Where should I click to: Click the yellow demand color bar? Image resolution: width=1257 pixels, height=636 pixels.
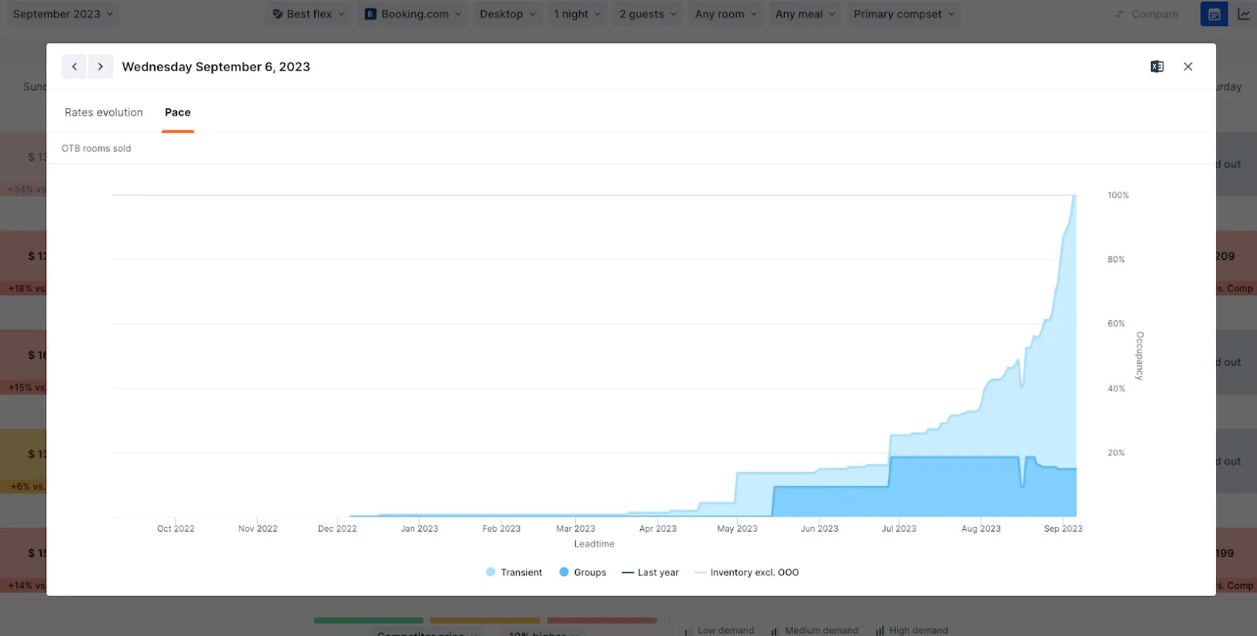(x=484, y=620)
